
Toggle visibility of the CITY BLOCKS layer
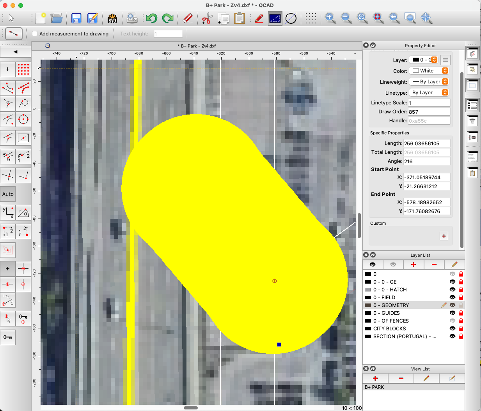point(453,328)
